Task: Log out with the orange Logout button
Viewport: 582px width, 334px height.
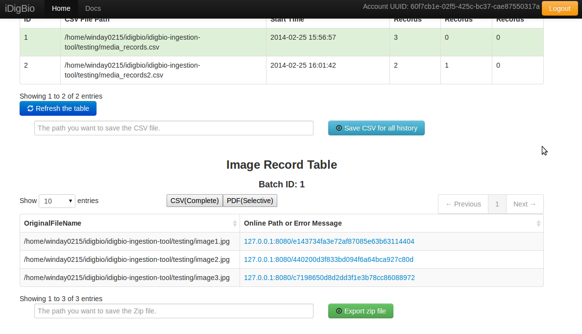Action: [560, 8]
